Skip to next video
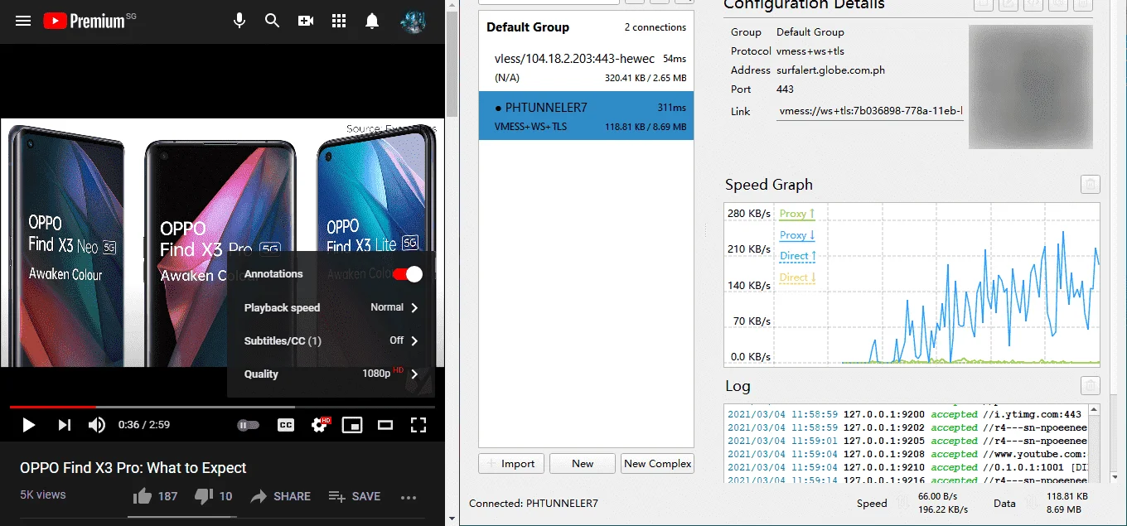This screenshot has width=1127, height=526. [64, 425]
